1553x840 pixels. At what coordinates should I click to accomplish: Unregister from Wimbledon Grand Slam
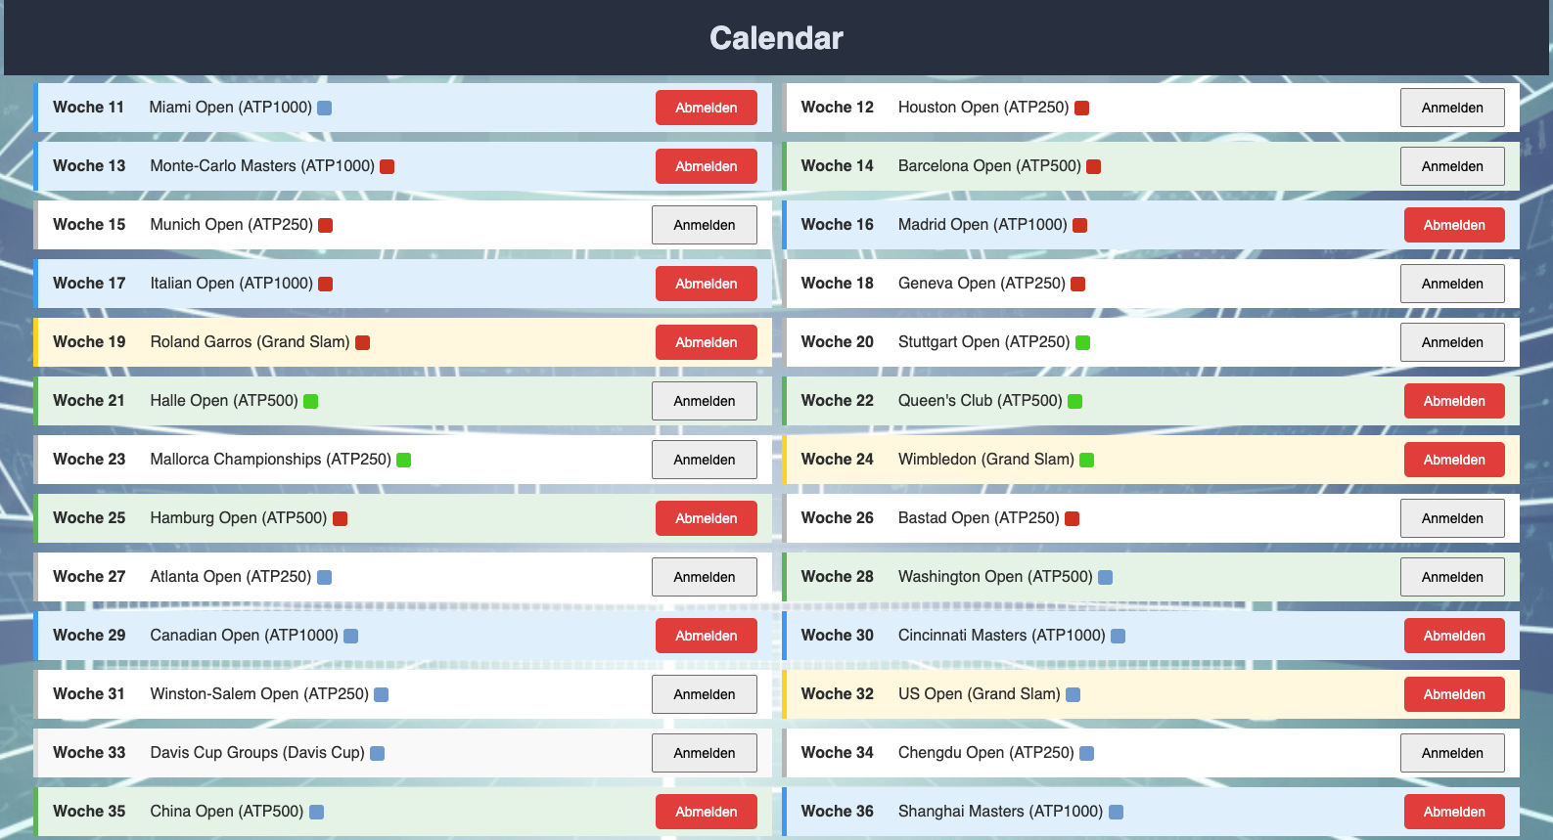pyautogui.click(x=1454, y=460)
